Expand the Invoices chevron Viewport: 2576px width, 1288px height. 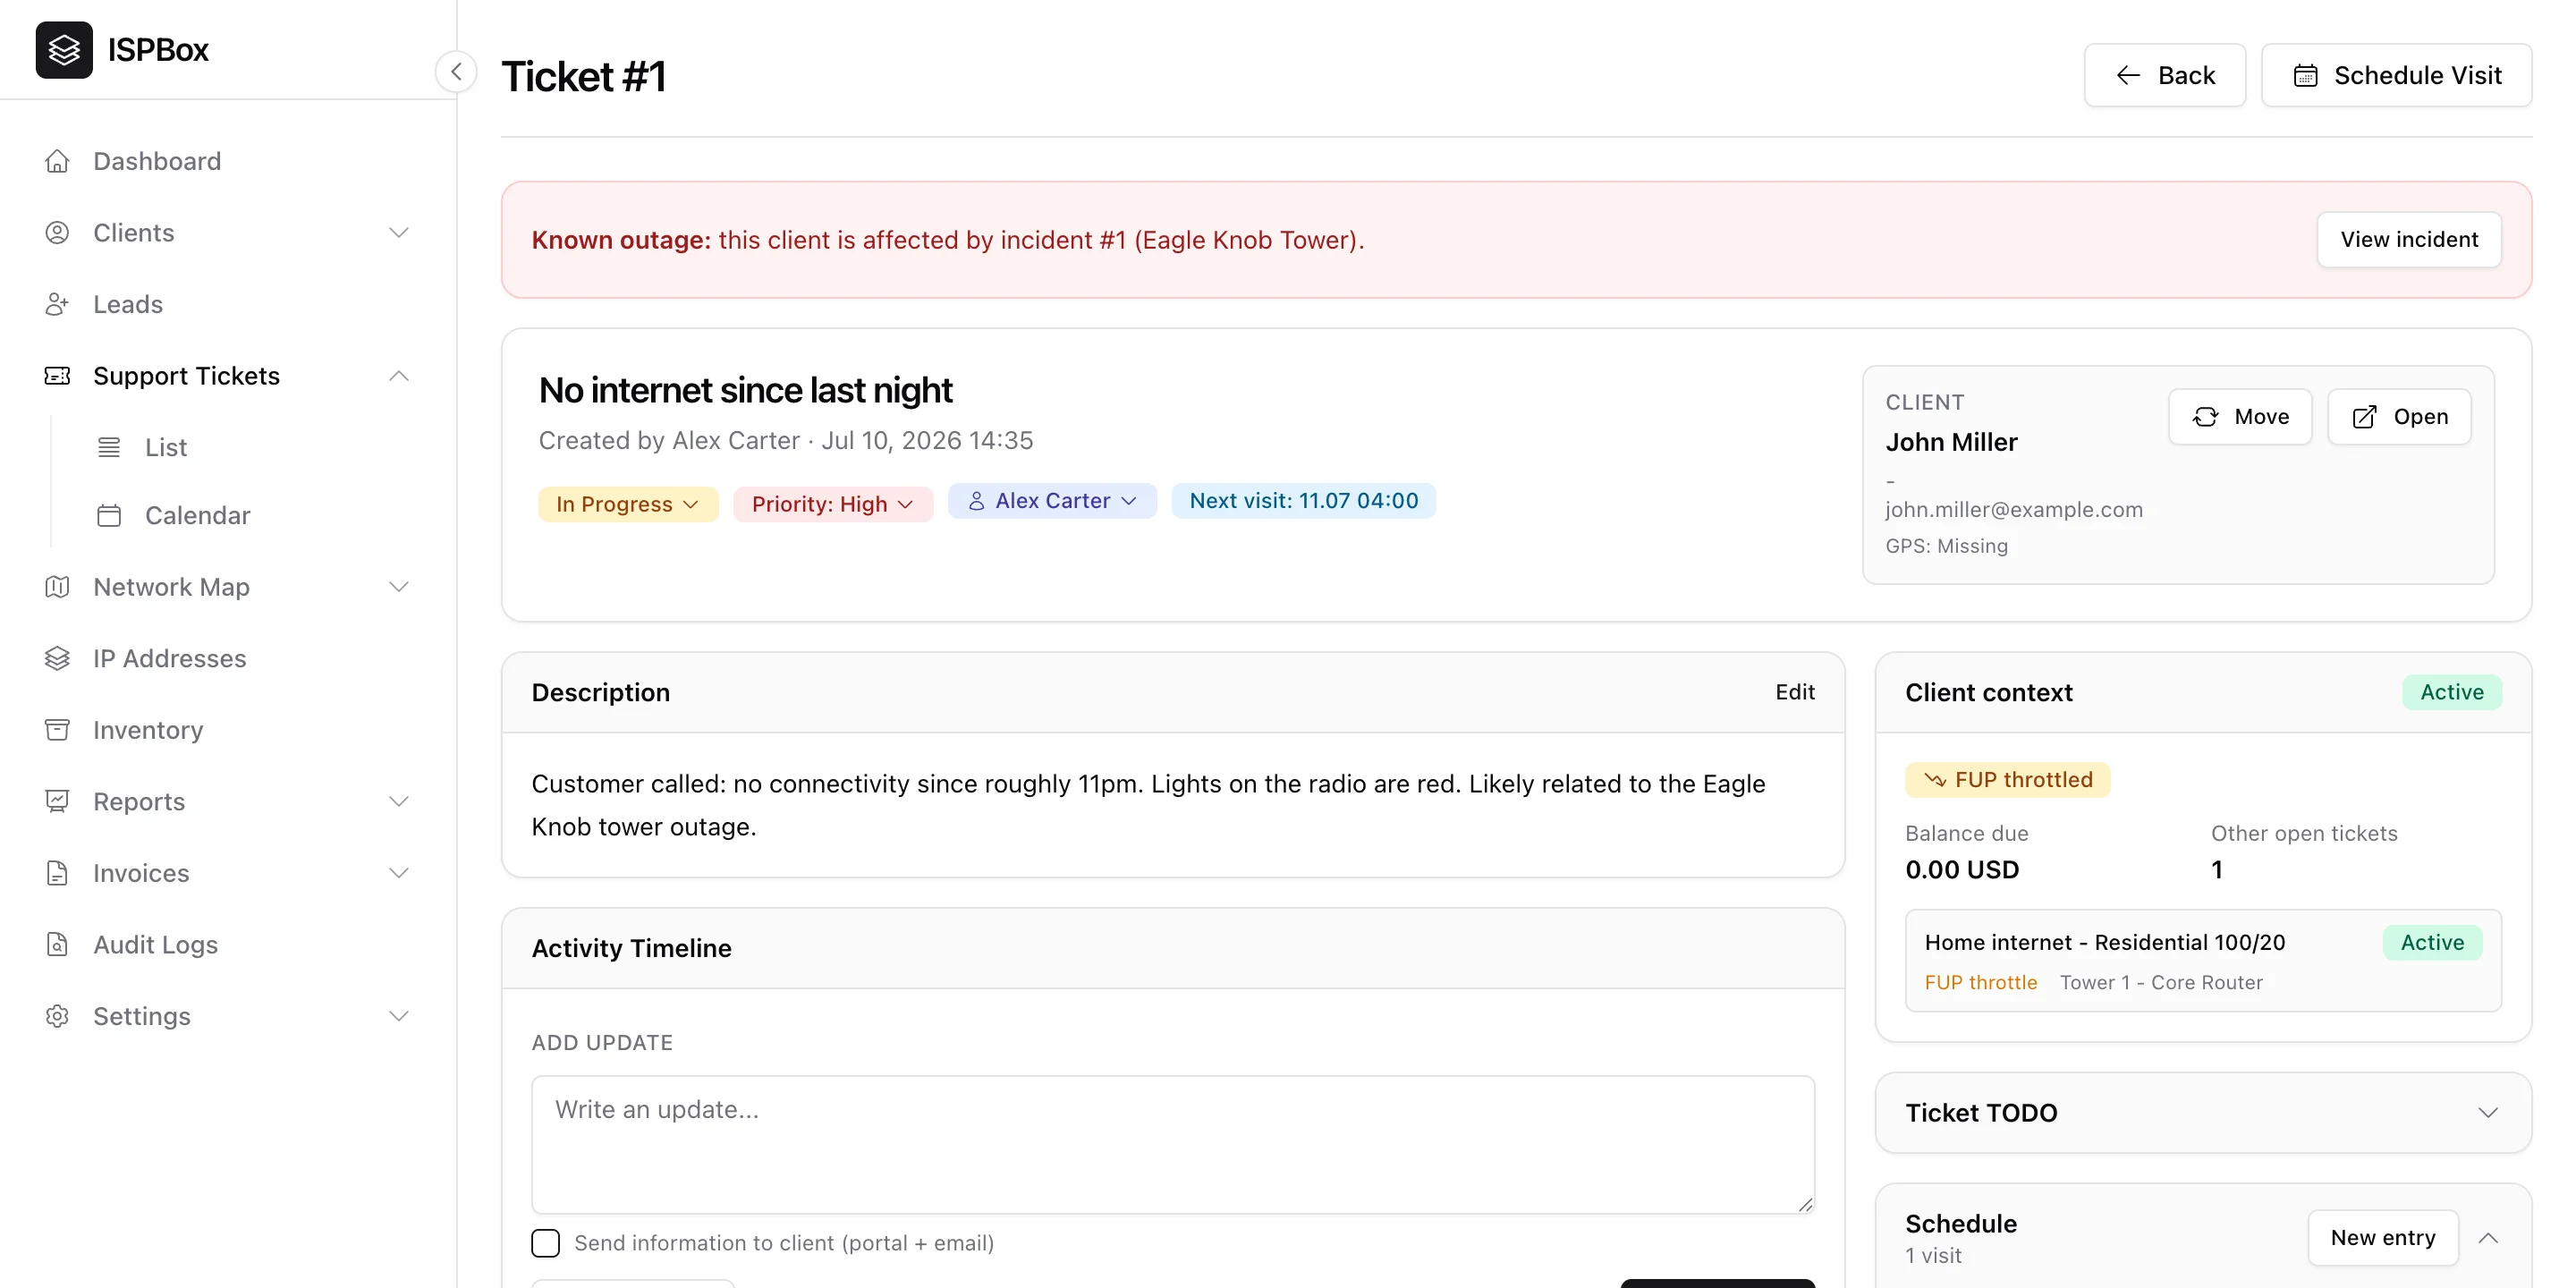coord(398,873)
